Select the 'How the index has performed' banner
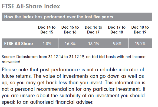 coord(77,17)
